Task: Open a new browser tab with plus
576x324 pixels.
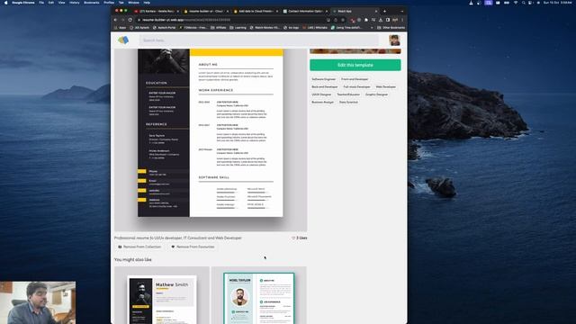Action: pos(384,12)
